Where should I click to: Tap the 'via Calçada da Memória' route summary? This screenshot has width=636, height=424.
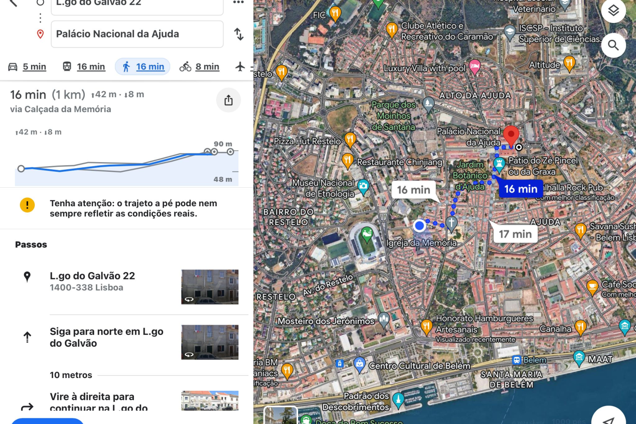pos(61,109)
